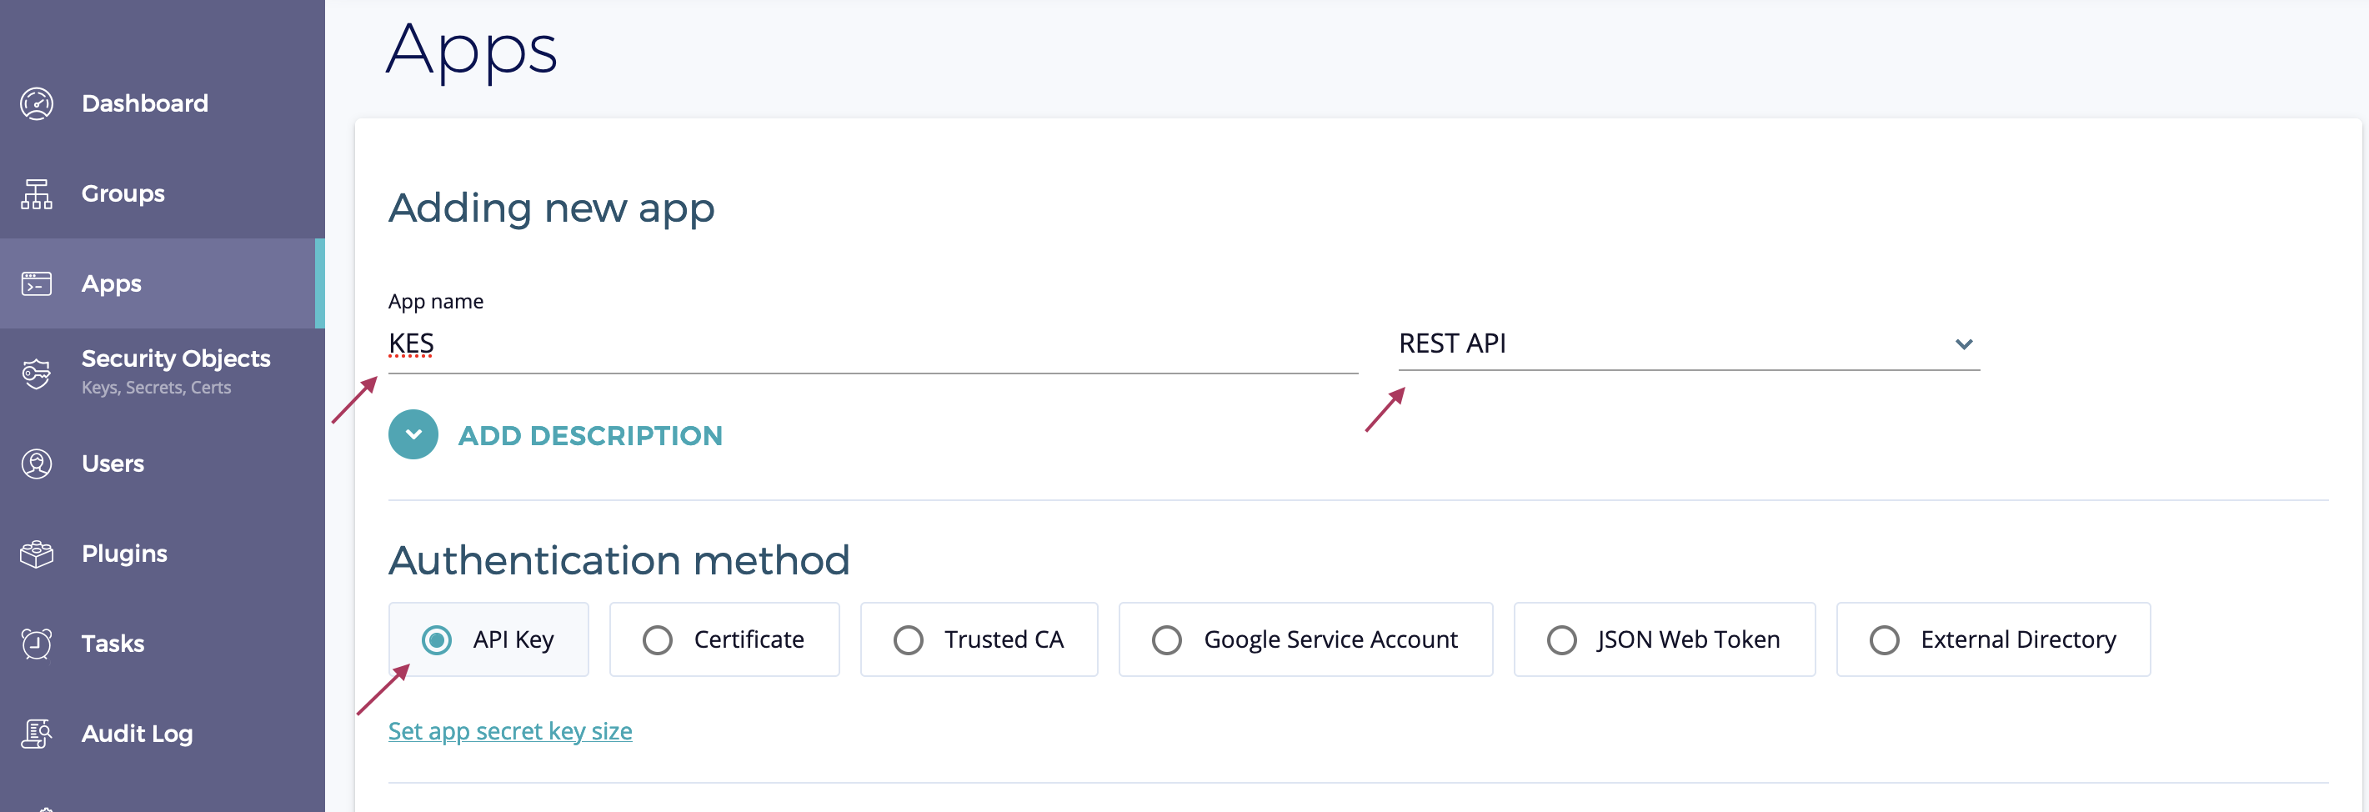Click the Tasks alarm clock icon
This screenshot has height=812, width=2369.
point(37,644)
